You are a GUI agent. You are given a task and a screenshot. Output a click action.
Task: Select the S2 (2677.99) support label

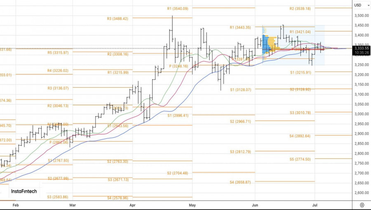coord(58,179)
